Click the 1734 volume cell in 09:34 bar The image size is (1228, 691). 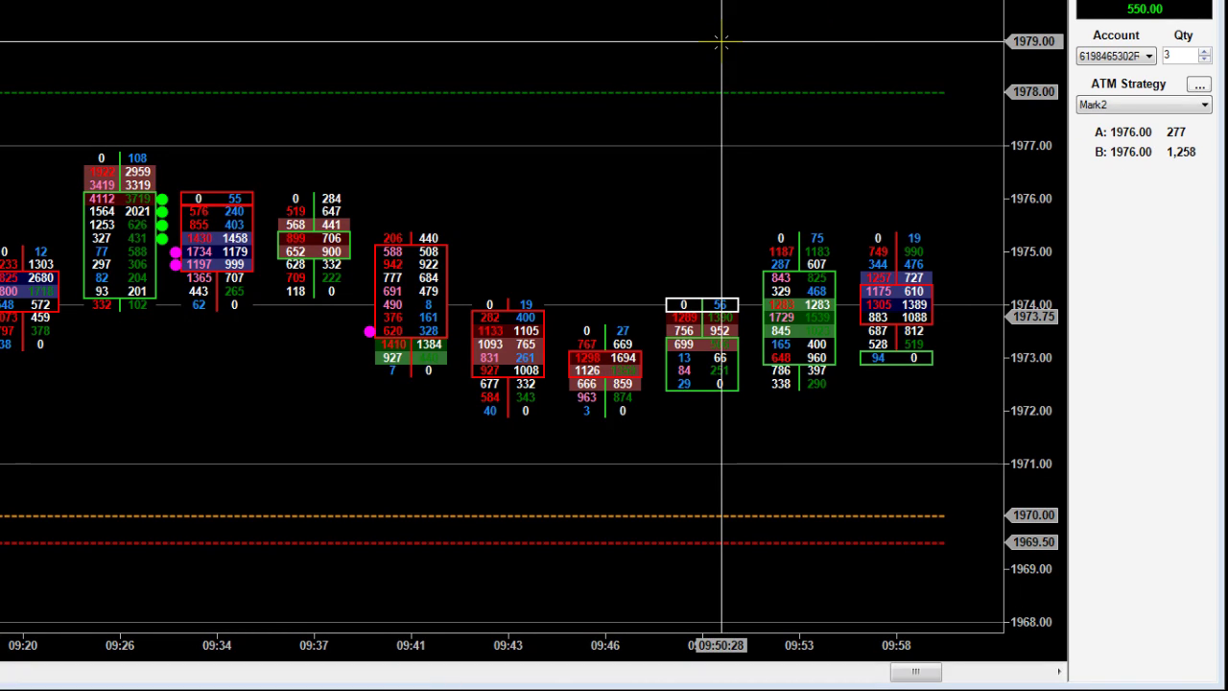tap(199, 251)
